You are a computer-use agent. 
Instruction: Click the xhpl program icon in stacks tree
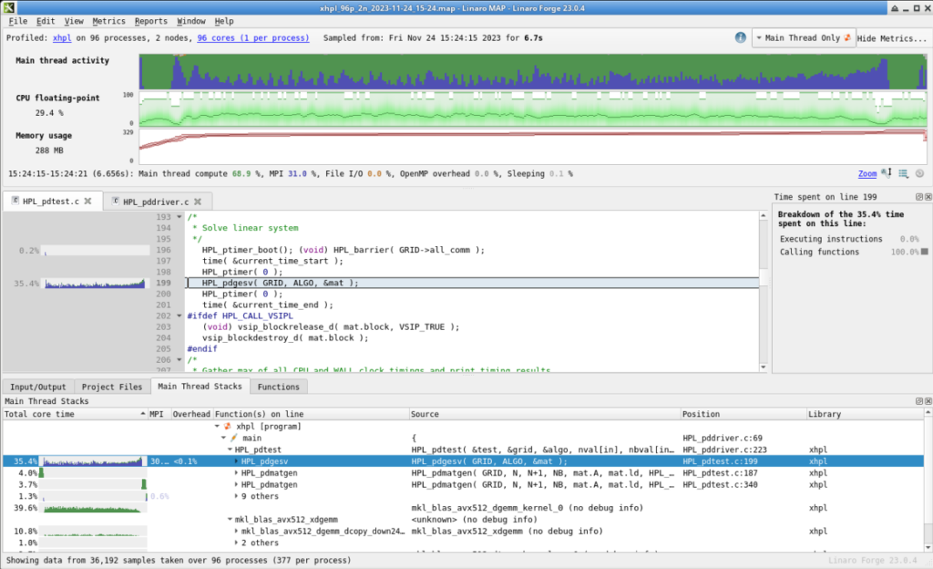coord(227,426)
